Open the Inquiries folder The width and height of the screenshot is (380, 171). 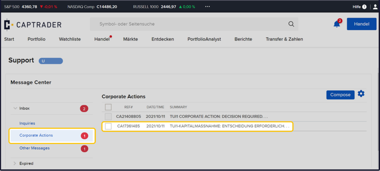27,123
